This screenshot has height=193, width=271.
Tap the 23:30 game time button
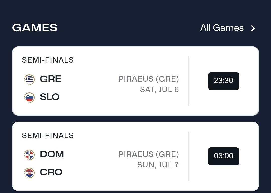pos(223,81)
